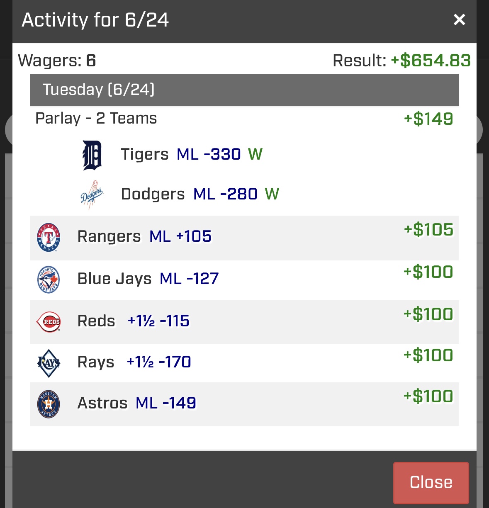Select the Rangers ML +105 wager row
This screenshot has width=489, height=508.
(x=244, y=238)
